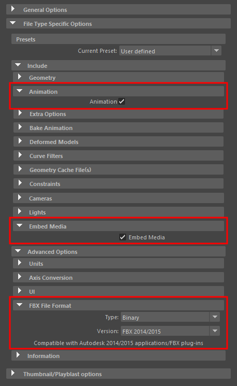The height and width of the screenshot is (386, 237).
Task: Expand Geometry Cache File(s) section
Action: (118, 169)
